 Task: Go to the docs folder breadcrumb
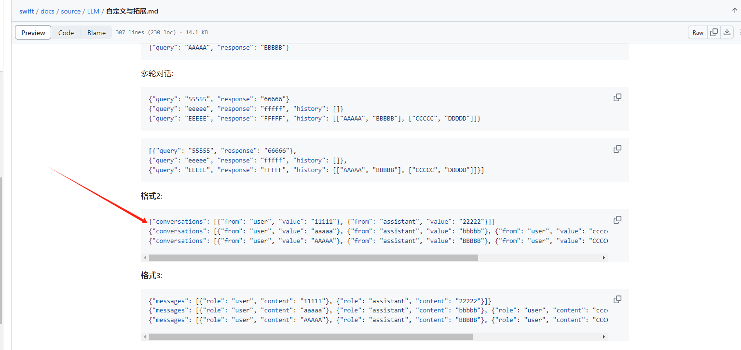(x=47, y=11)
